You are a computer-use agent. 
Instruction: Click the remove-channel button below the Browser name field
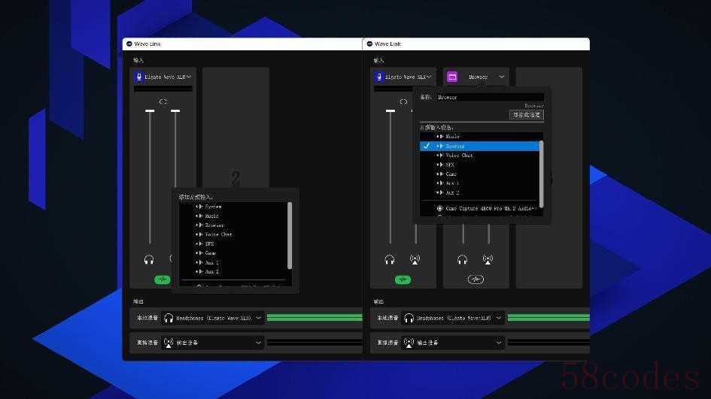[527, 115]
